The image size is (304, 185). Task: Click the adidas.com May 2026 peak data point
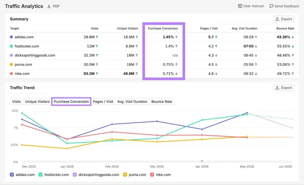coord(247,113)
